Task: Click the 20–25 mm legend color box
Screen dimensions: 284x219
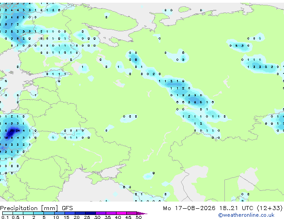Action: click(80, 213)
